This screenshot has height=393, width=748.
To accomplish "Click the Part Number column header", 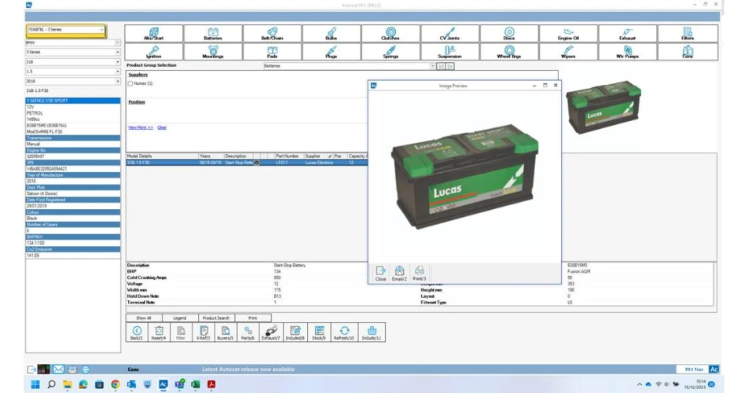I will coord(288,156).
